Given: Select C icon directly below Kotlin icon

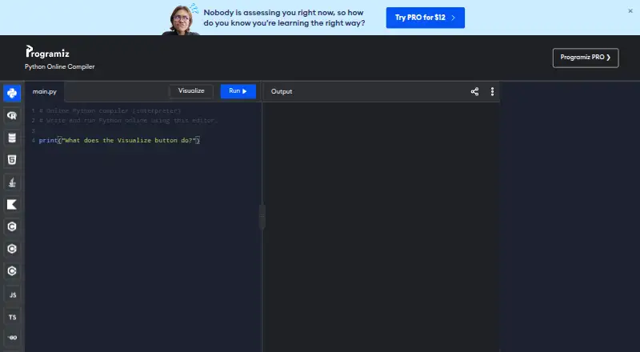Looking at the screenshot, I should point(12,226).
